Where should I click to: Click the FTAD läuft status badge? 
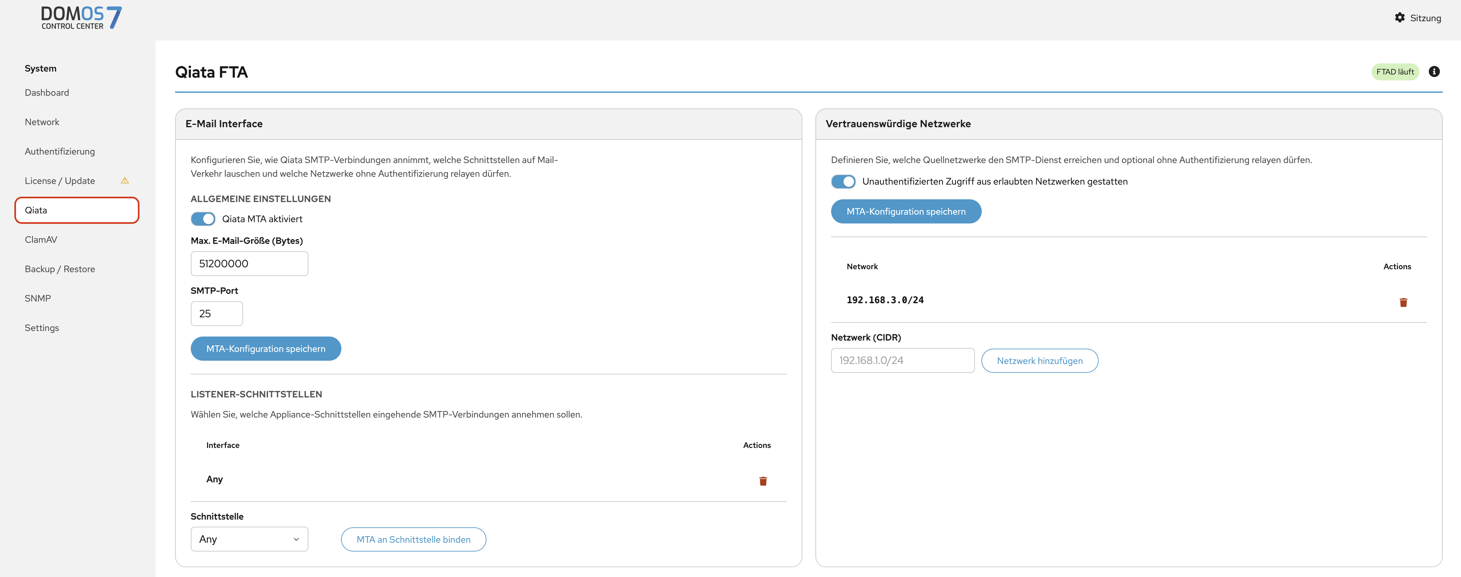1395,72
